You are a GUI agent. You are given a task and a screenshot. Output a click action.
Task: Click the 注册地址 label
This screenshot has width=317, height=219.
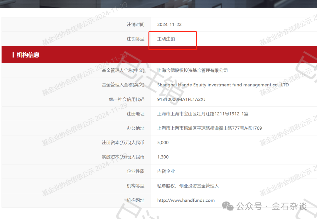pos(135,114)
